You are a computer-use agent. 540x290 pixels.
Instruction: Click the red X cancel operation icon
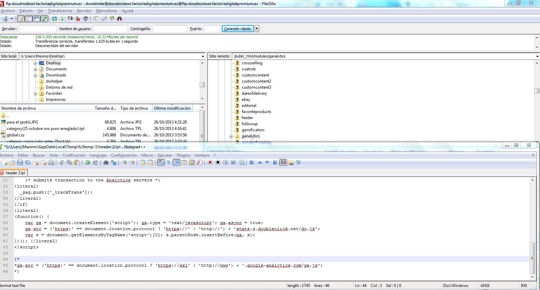pos(78,19)
